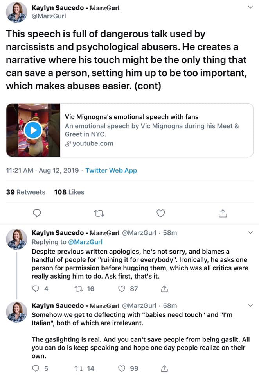The width and height of the screenshot is (259, 375).
Task: Share the 'gaslighting is real' reply
Action: pyautogui.click(x=164, y=368)
